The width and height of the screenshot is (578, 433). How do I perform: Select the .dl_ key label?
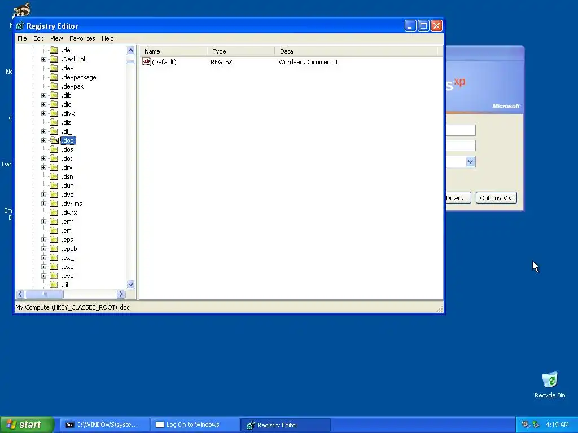click(x=67, y=131)
